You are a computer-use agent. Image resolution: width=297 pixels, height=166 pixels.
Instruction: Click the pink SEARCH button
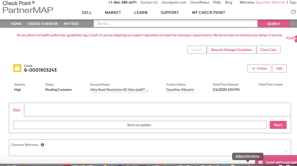coord(273,24)
